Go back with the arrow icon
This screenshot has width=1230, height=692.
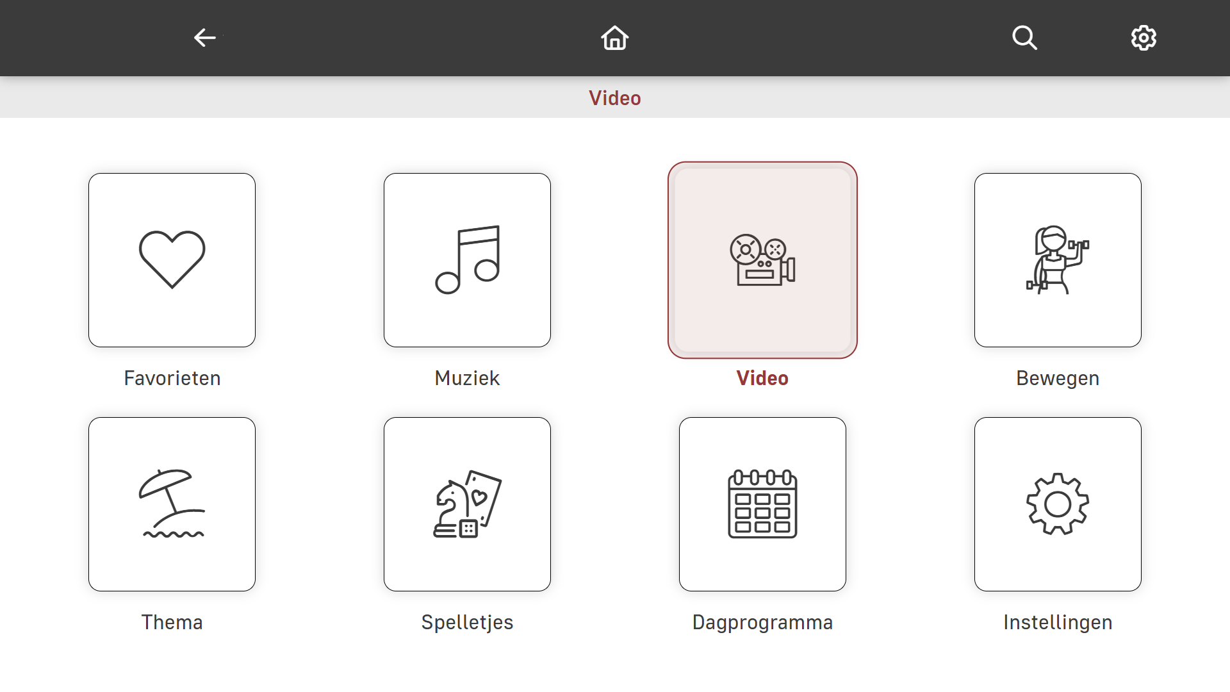[205, 38]
